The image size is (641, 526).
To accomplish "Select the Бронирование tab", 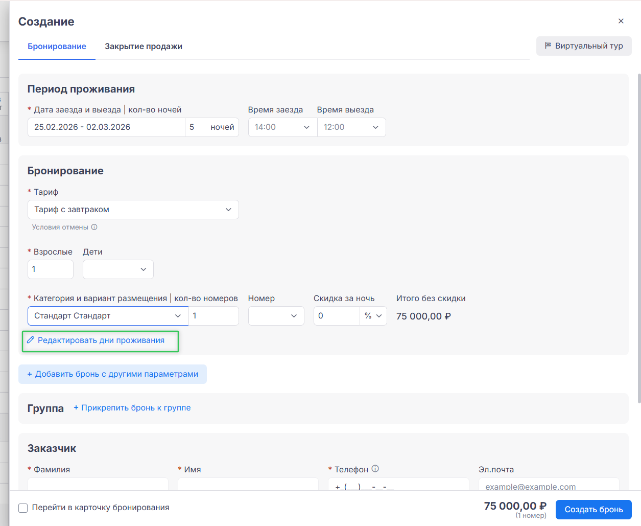I will pyautogui.click(x=57, y=47).
